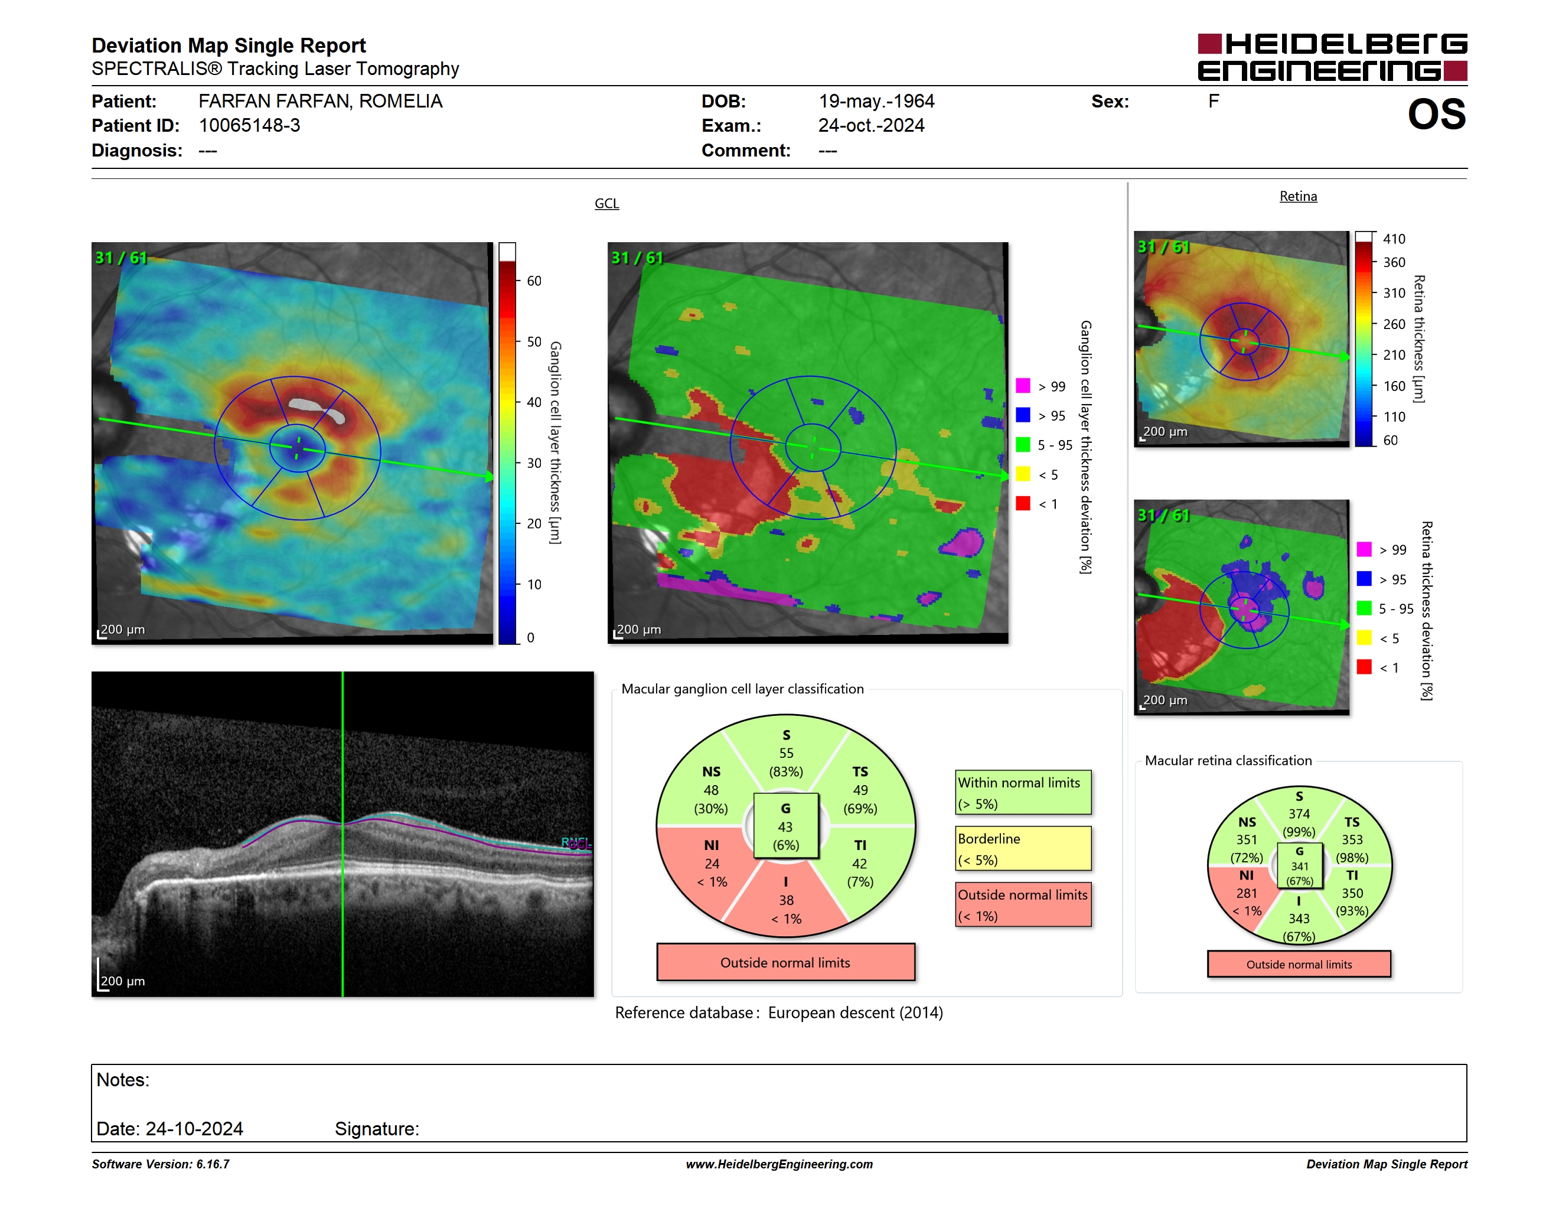The image size is (1559, 1205).
Task: Click the Patient ID 10065148-3
Action: (x=249, y=126)
